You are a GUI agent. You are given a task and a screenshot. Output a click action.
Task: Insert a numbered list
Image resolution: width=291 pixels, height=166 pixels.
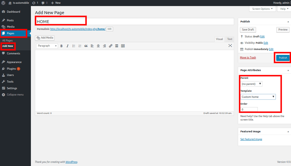[x=80, y=46]
